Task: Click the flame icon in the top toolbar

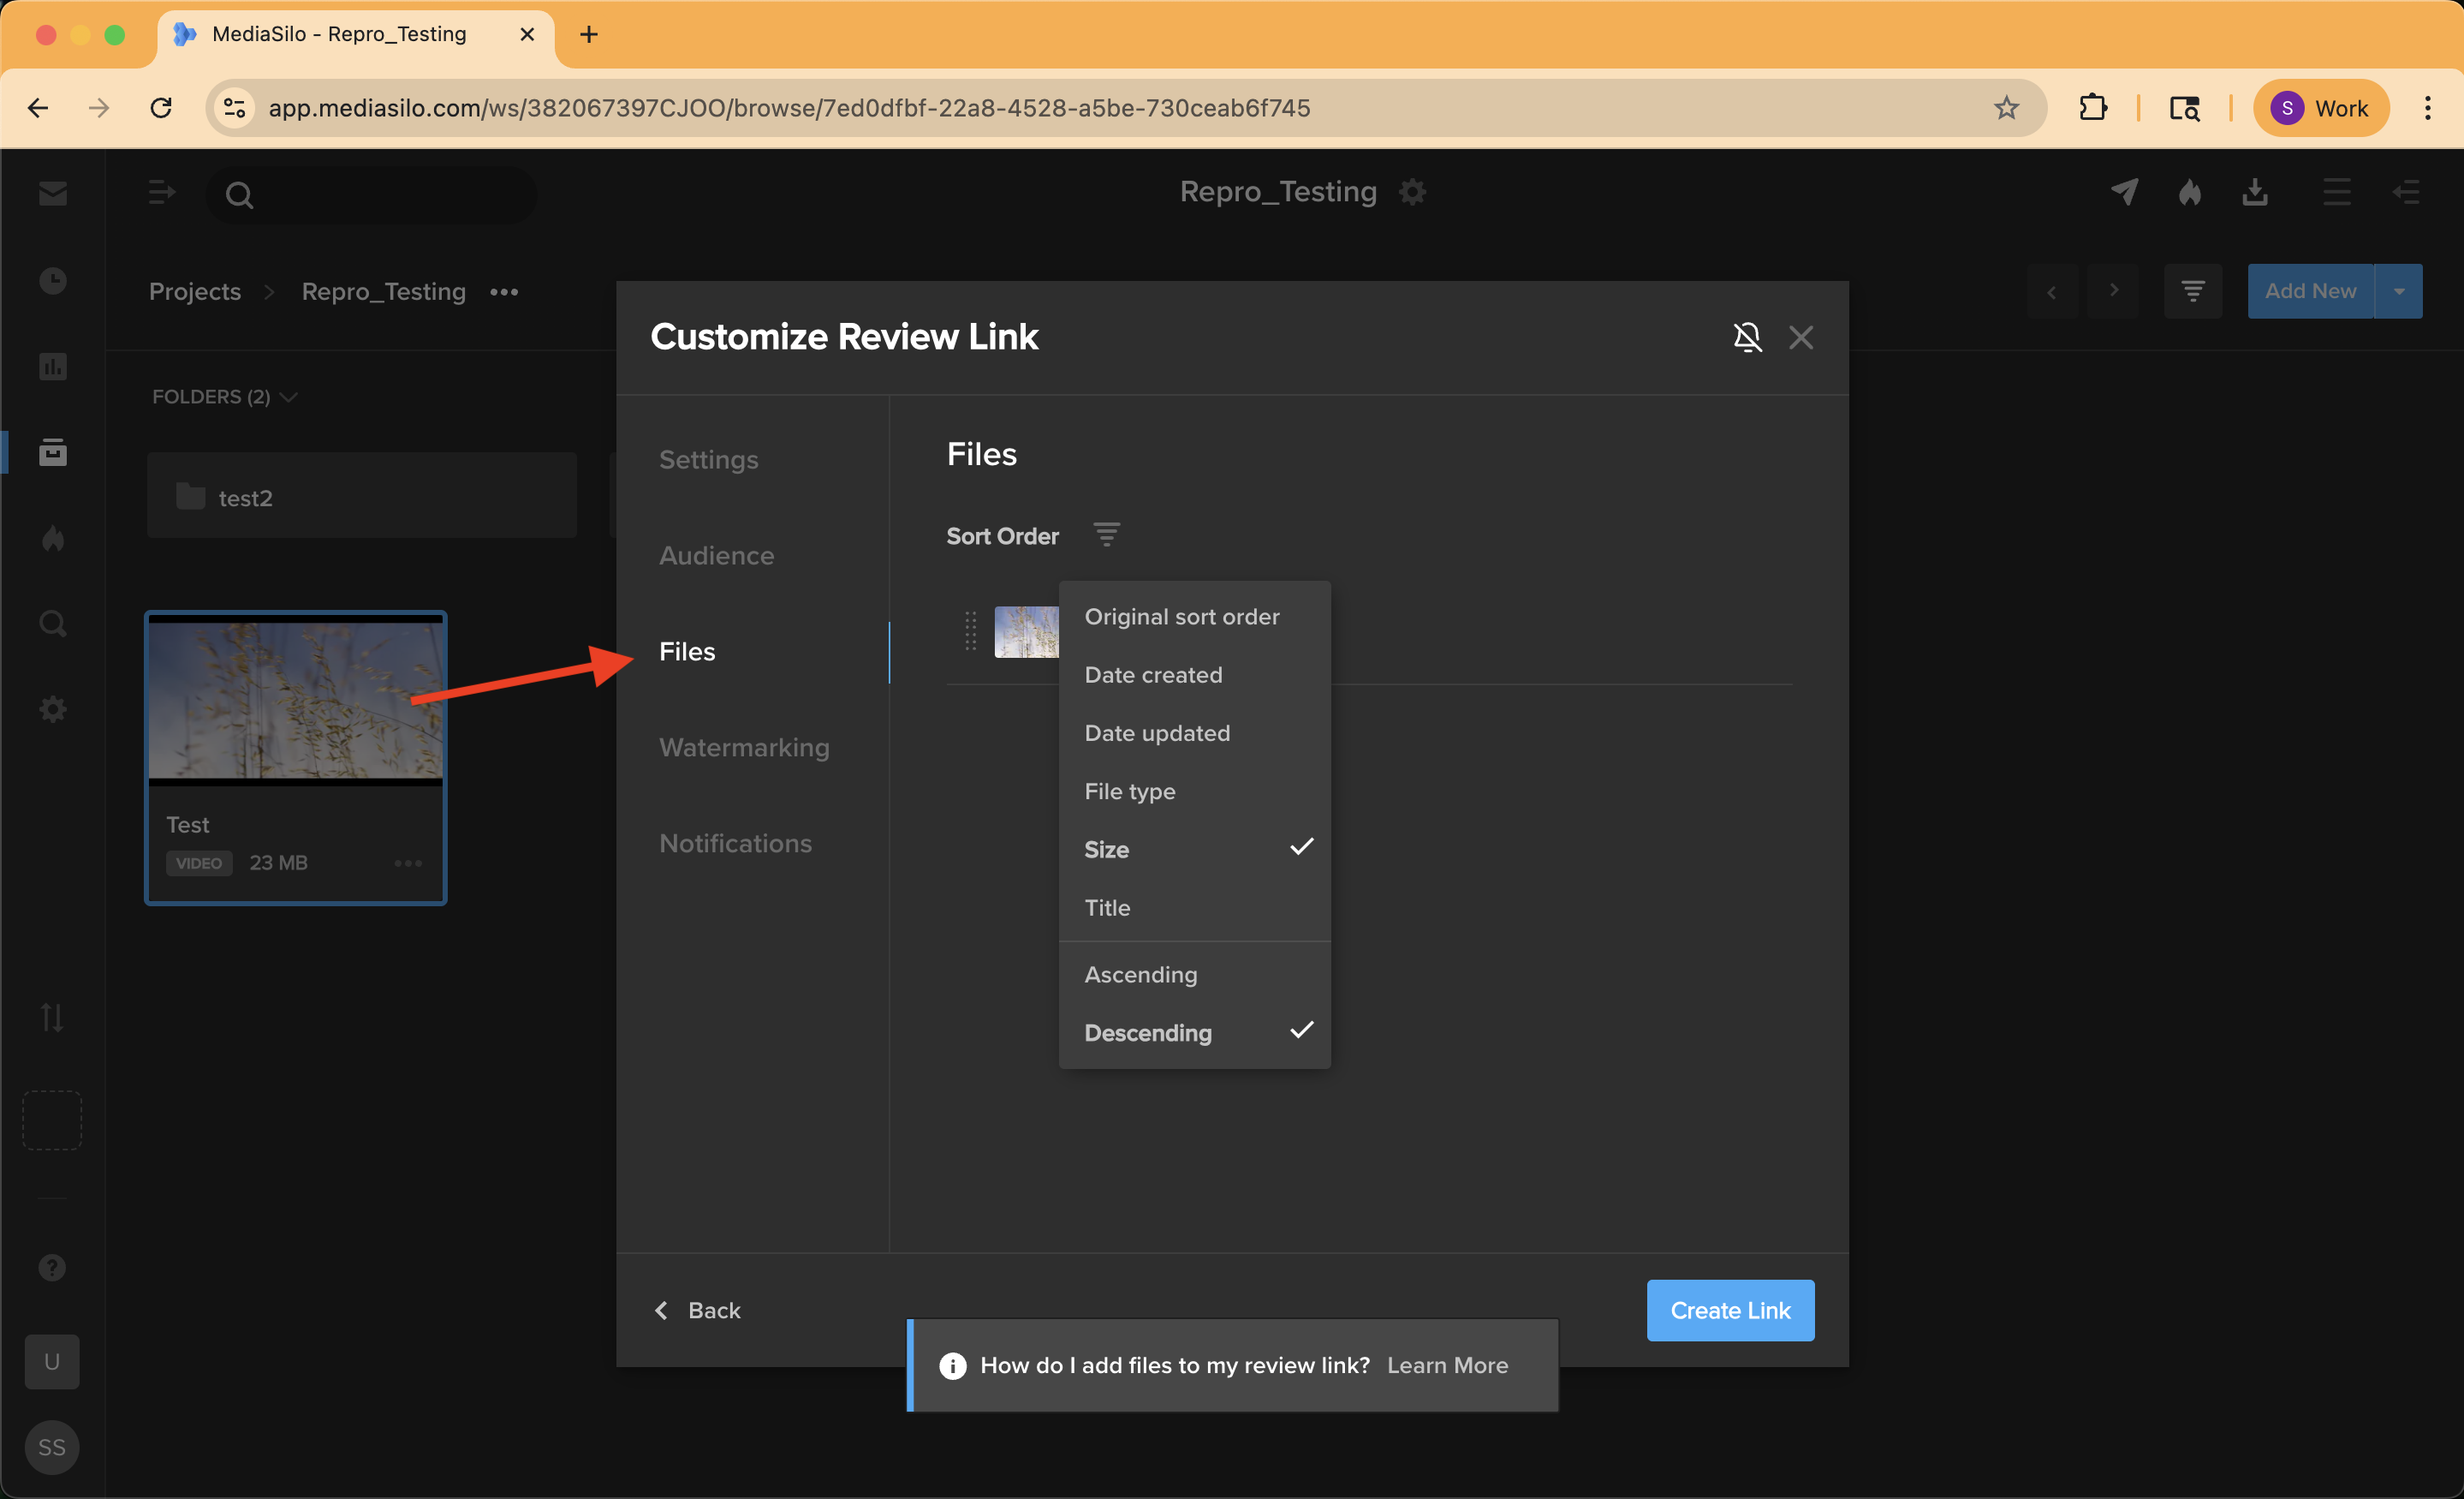Action: pos(2190,192)
